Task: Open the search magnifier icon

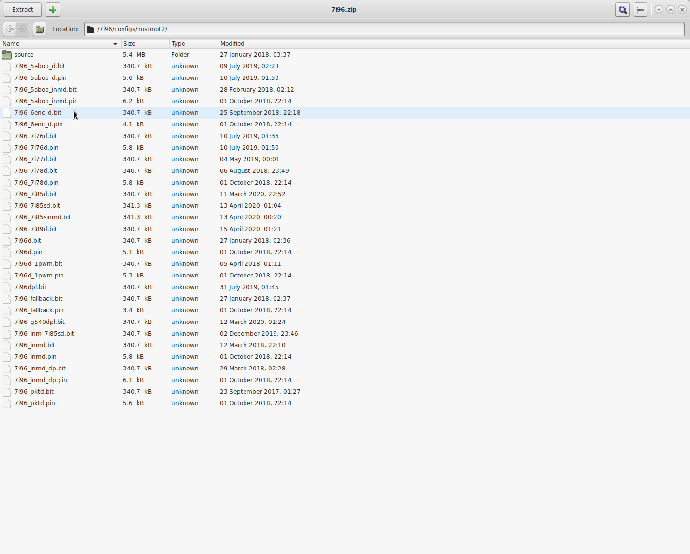Action: coord(623,10)
